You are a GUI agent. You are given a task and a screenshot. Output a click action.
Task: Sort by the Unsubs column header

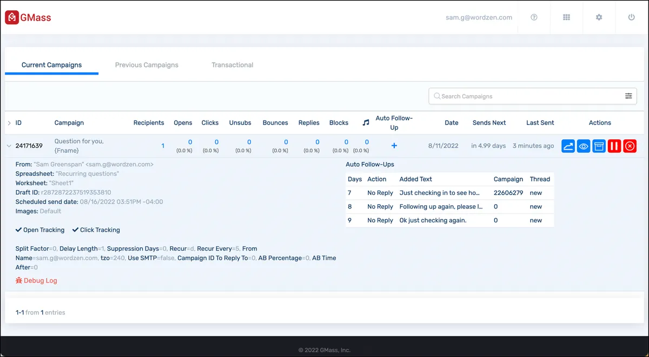click(240, 123)
